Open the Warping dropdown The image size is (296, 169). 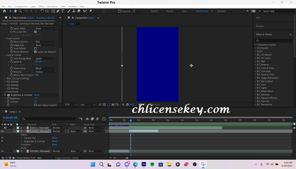pos(46,72)
